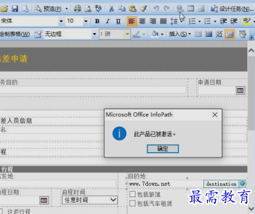Expand the 预览(P) dropdown arrow
This screenshot has height=214, width=255.
coord(67,9)
